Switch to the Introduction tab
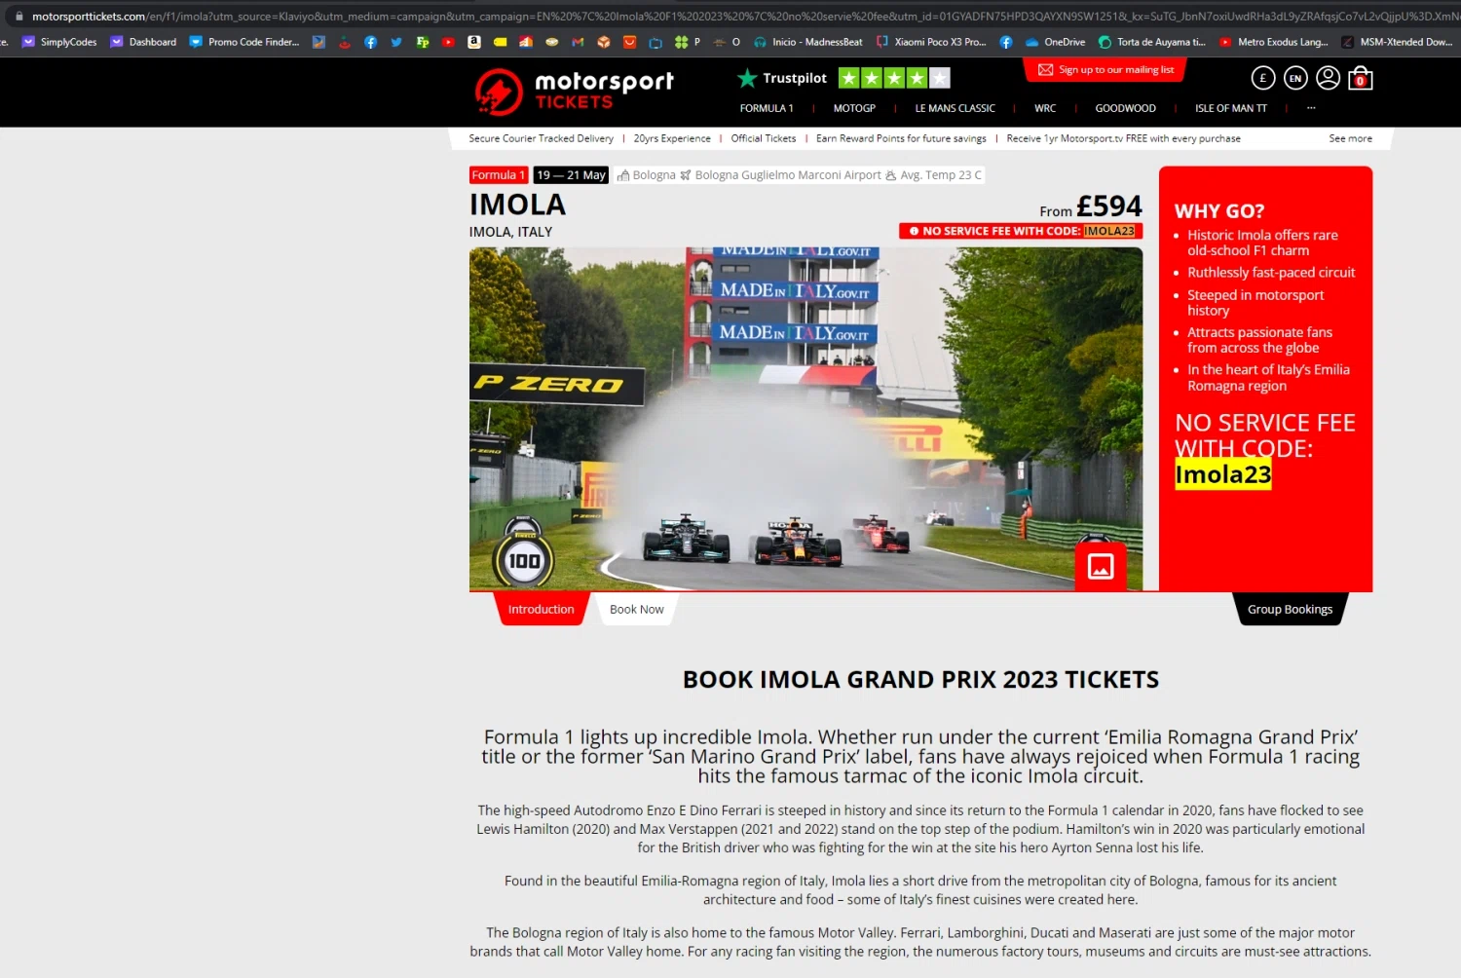This screenshot has width=1461, height=978. 541,609
